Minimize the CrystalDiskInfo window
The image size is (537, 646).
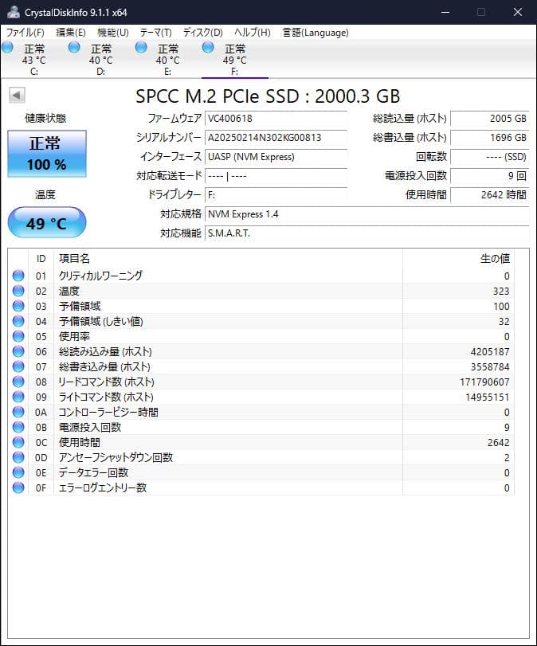pos(445,12)
